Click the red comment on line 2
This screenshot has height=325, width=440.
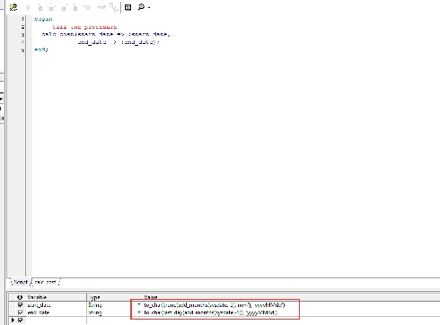(84, 27)
